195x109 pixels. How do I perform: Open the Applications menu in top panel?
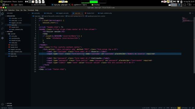point(6,2)
